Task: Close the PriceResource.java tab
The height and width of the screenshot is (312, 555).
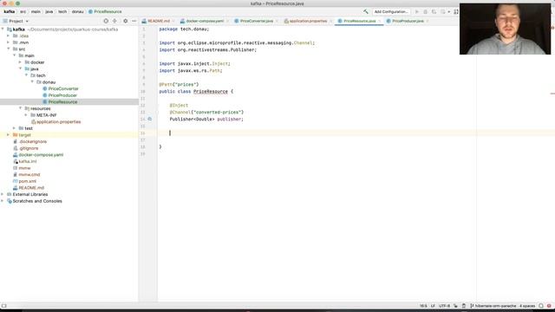Action: click(379, 21)
